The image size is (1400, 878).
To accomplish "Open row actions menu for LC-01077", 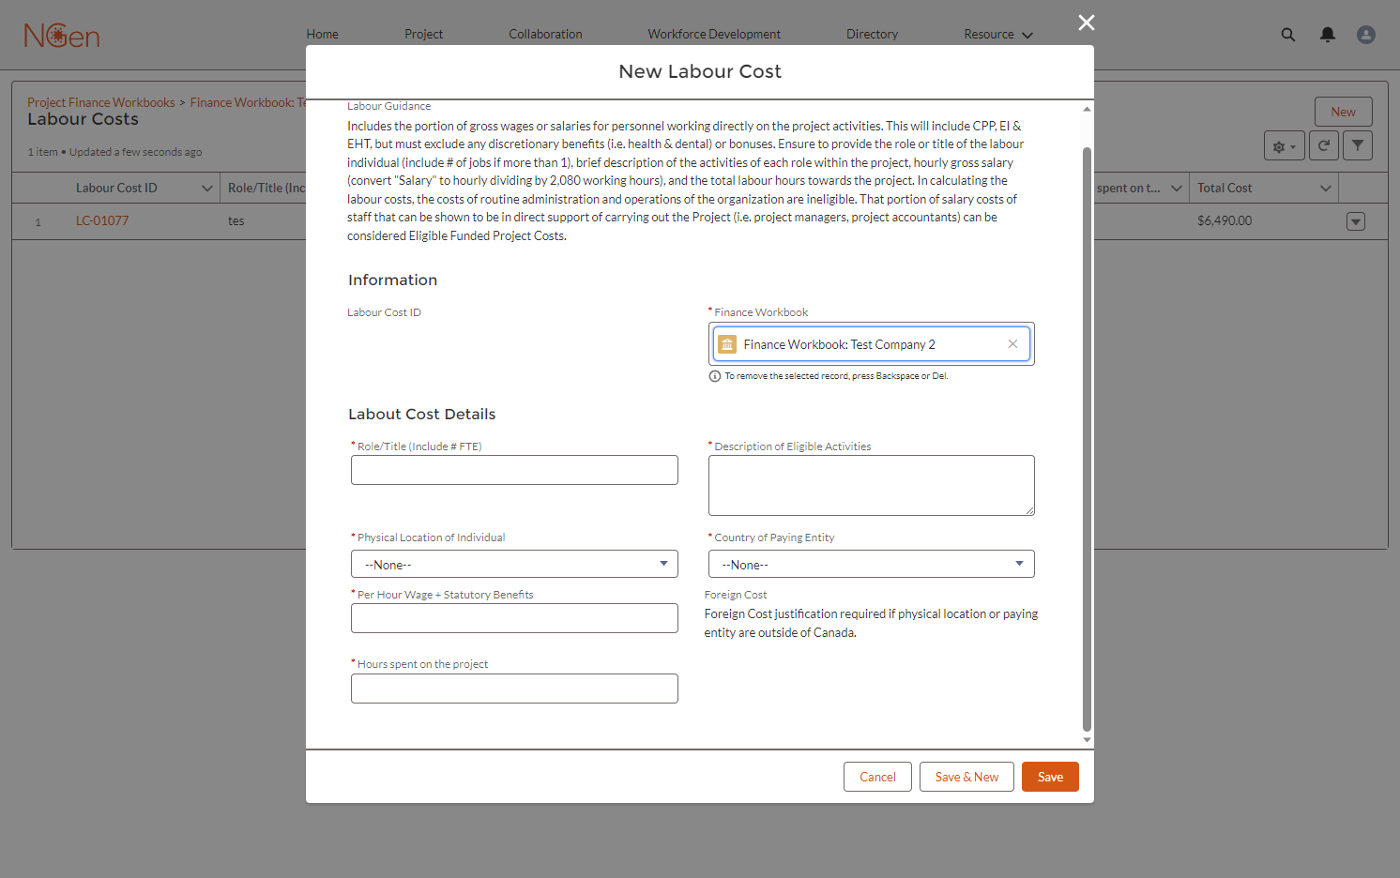I will point(1356,221).
